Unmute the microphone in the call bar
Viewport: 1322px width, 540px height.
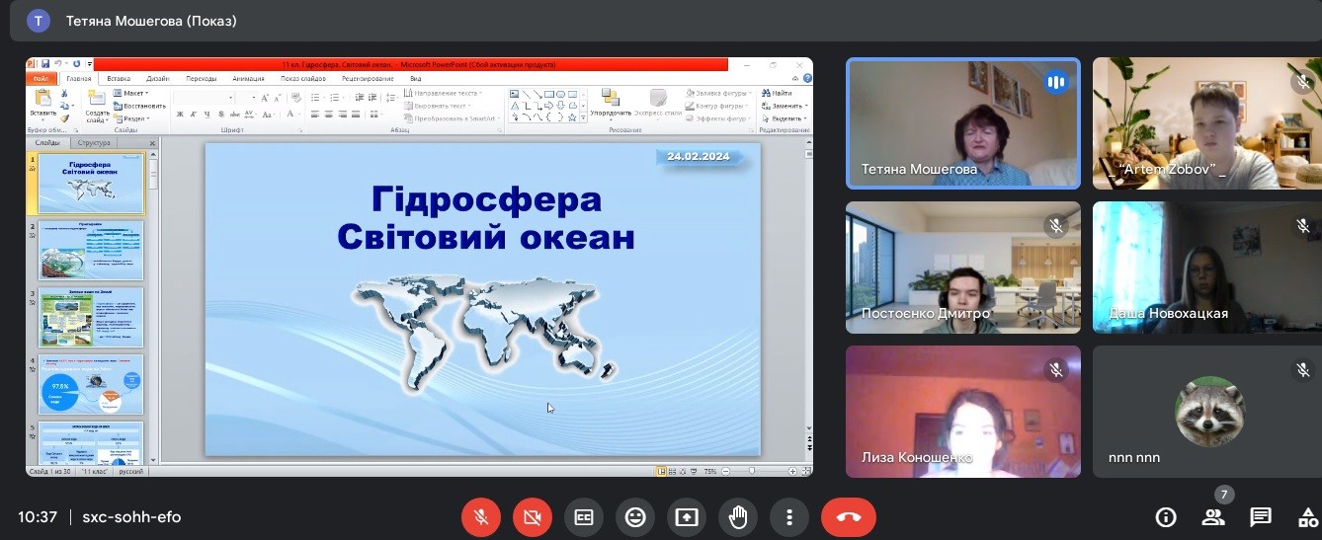click(481, 516)
